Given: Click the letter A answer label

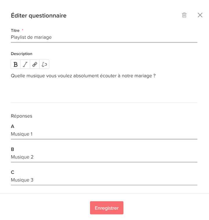Looking at the screenshot, I should 12,126.
